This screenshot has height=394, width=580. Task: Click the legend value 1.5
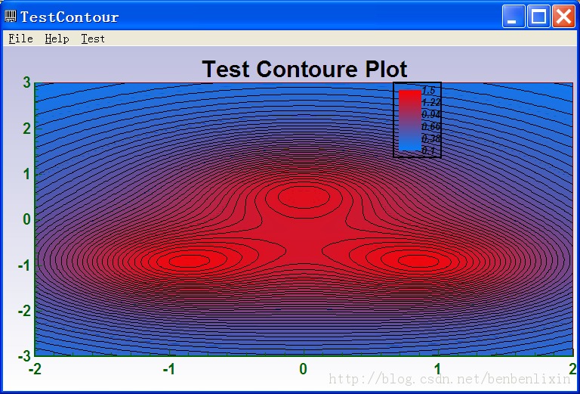pos(428,90)
